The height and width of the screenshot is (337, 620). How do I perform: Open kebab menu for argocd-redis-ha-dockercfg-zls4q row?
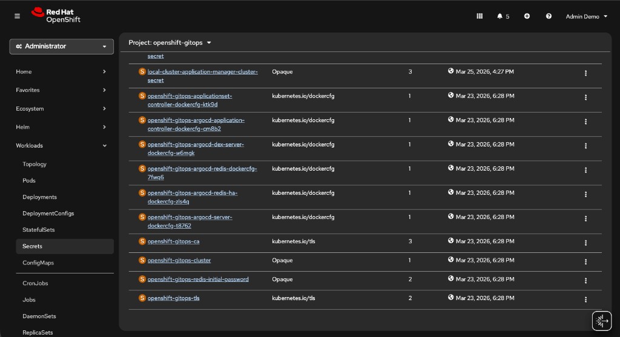[x=585, y=194]
